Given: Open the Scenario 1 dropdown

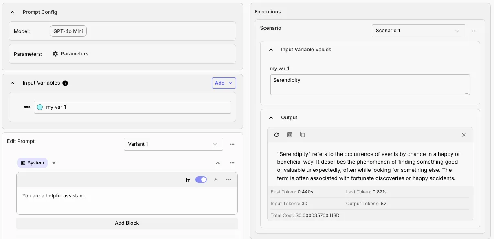Looking at the screenshot, I should tap(419, 31).
